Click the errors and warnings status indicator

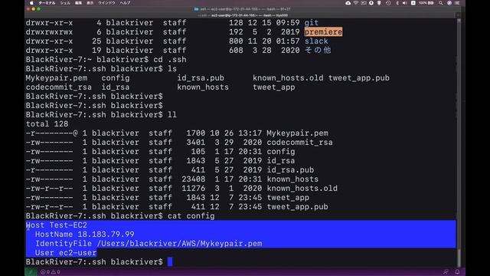tap(50, 272)
